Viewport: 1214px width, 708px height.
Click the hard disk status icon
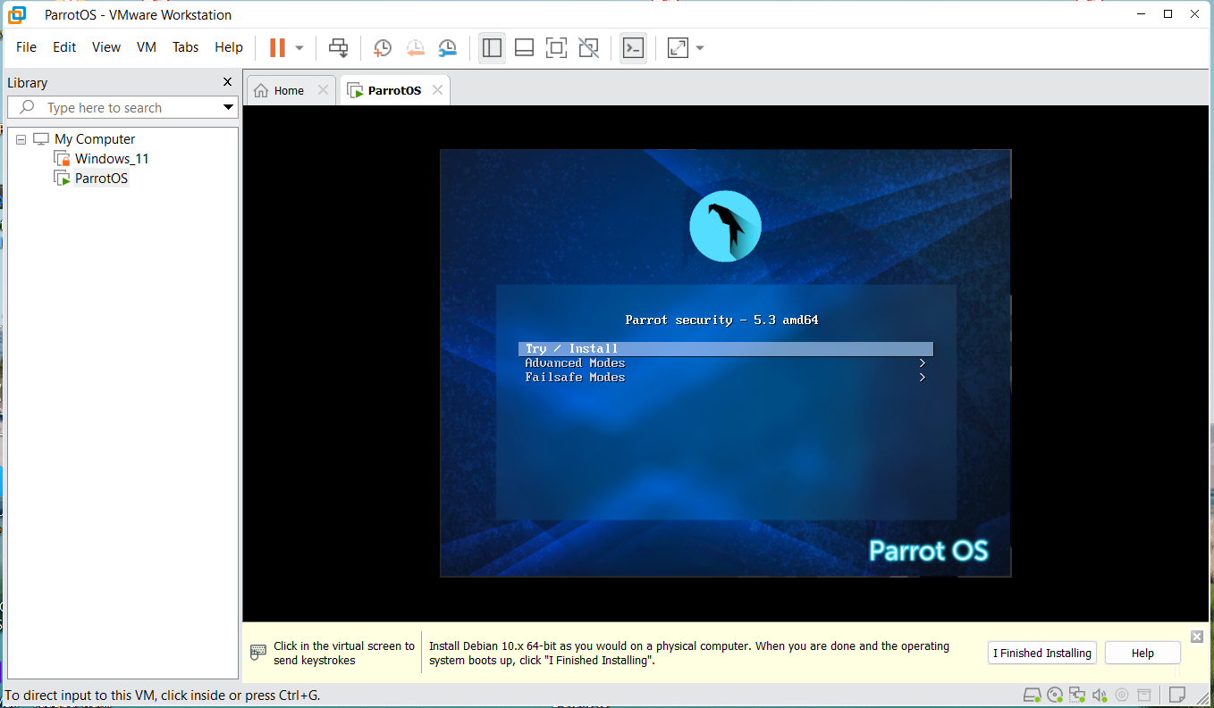tap(1033, 695)
